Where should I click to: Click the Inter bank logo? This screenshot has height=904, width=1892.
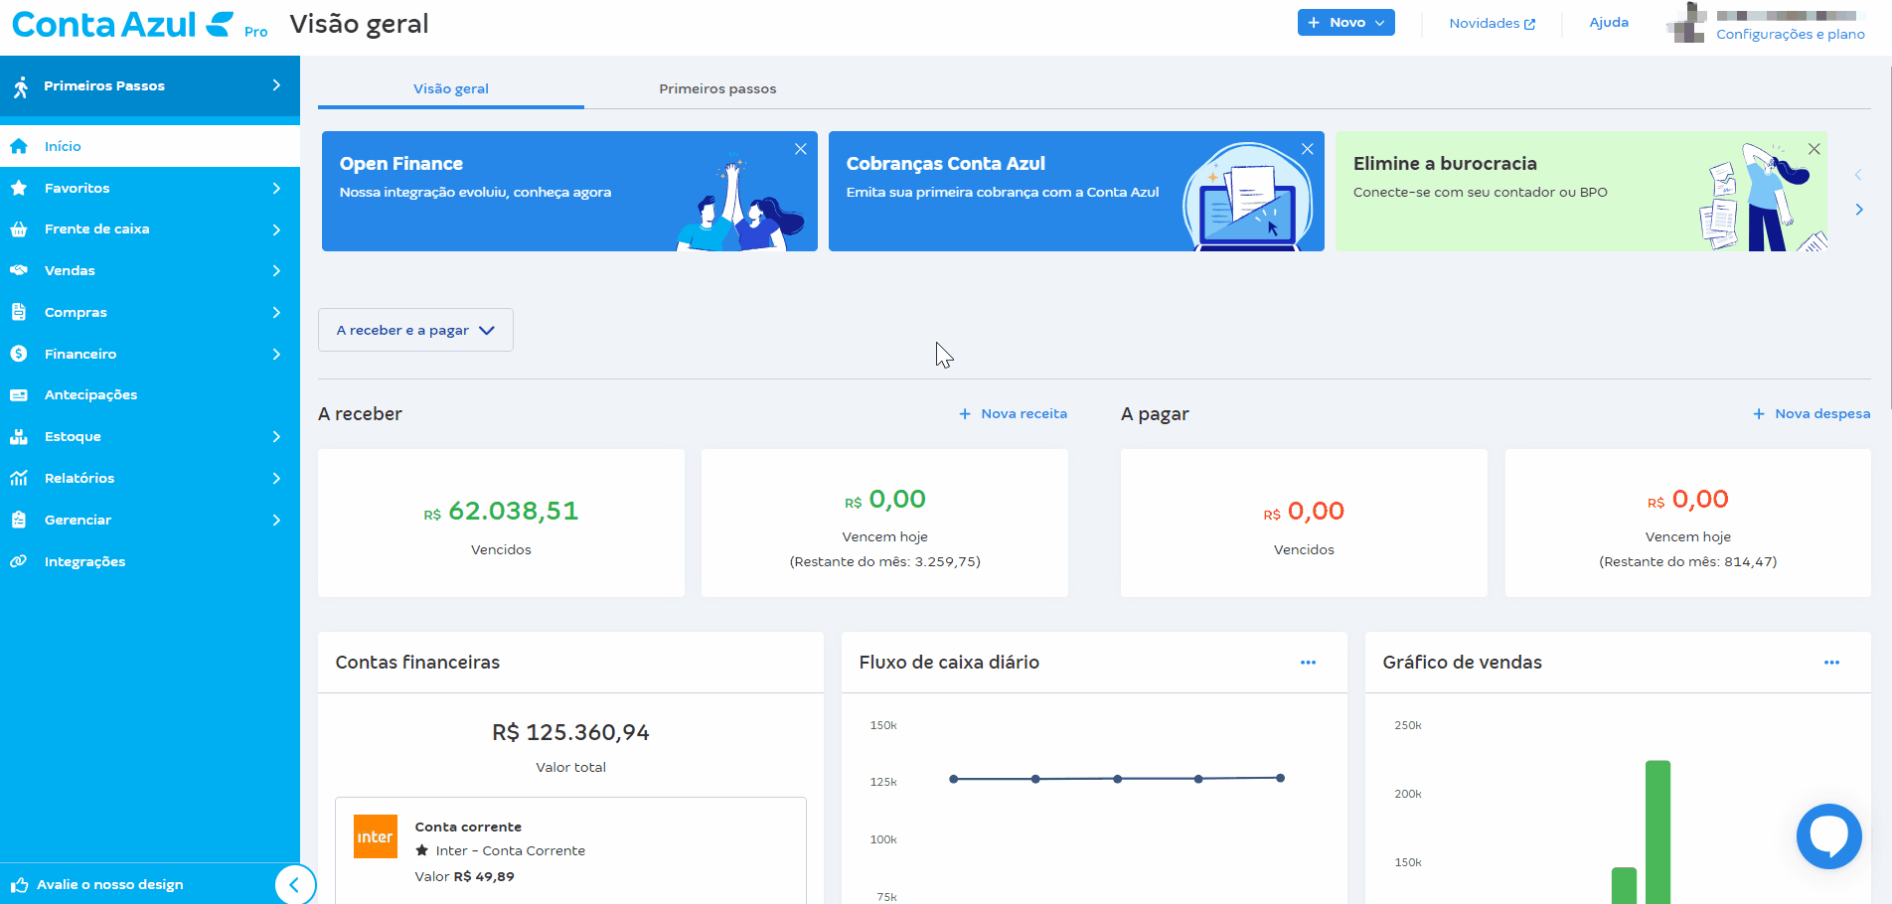pos(376,836)
